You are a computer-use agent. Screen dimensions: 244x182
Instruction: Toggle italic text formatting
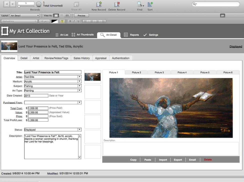[x=74, y=21]
